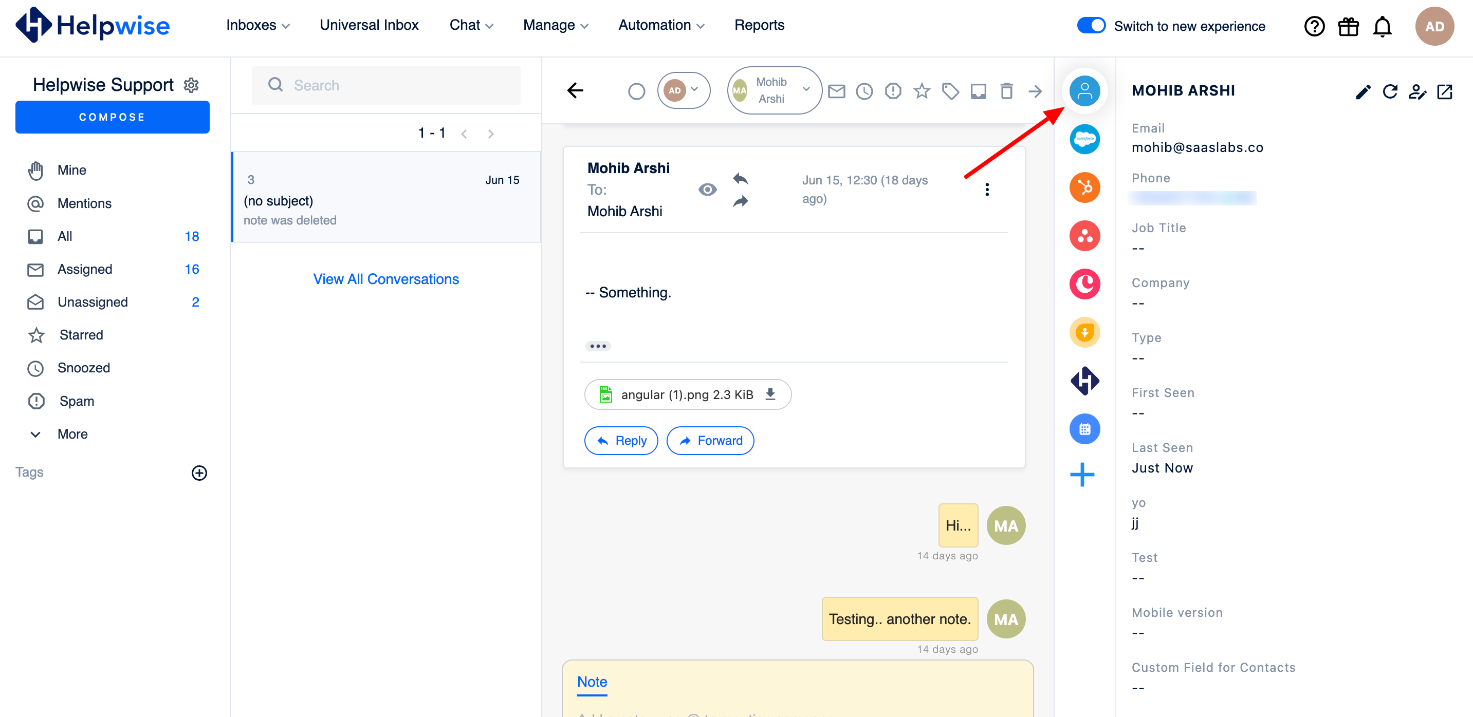
Task: Star the conversation in toolbar
Action: click(x=922, y=91)
